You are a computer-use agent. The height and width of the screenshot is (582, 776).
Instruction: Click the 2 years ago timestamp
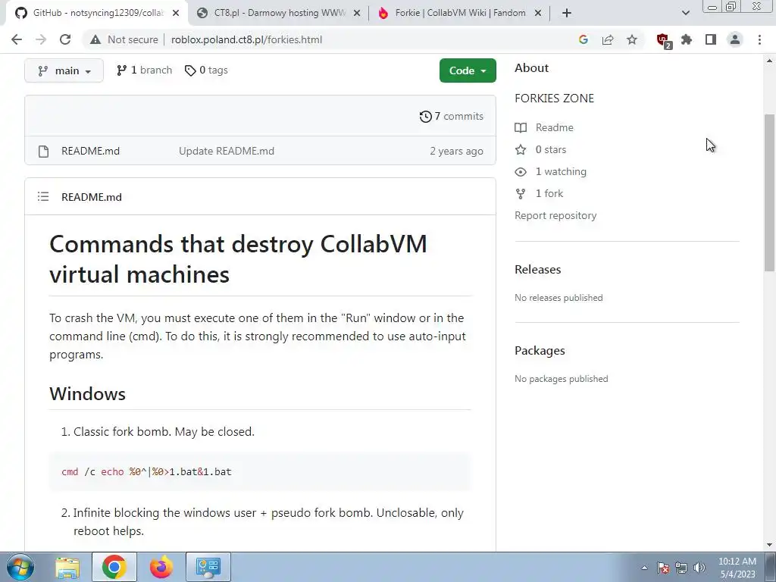coord(456,152)
